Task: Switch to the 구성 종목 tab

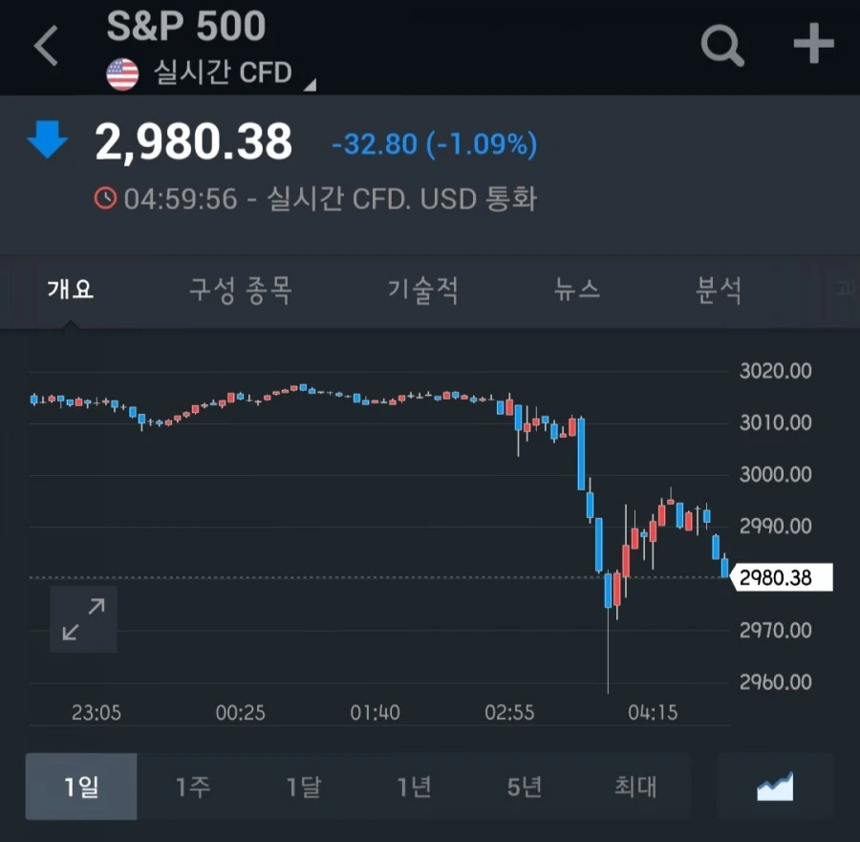Action: coord(240,291)
